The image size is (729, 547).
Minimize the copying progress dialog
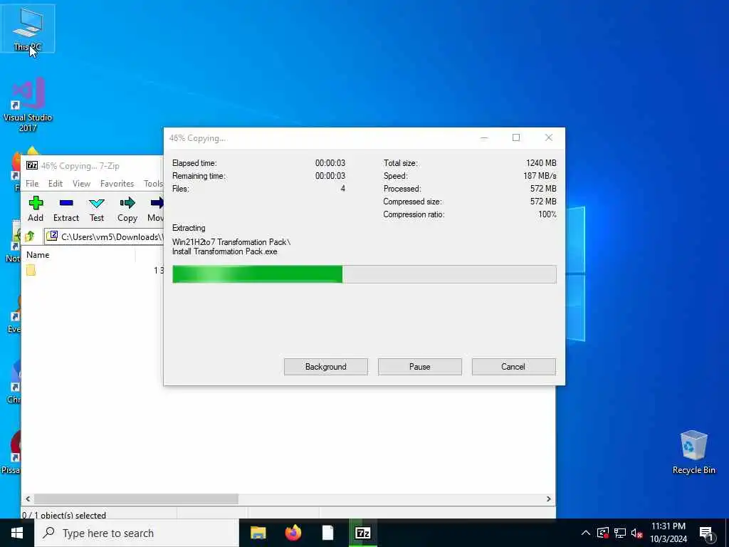coord(484,137)
